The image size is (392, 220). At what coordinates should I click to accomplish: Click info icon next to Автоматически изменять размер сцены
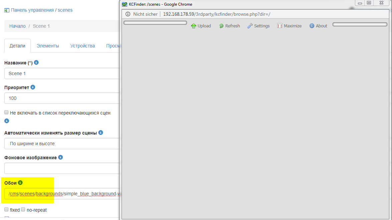coord(101,133)
